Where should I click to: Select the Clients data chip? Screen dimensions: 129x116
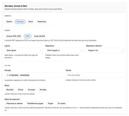coord(9,22)
